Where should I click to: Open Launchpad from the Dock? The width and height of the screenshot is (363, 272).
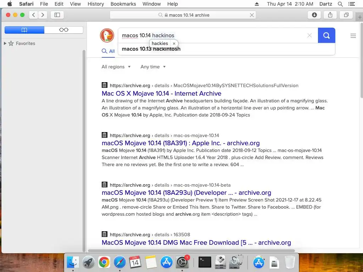(x=88, y=262)
